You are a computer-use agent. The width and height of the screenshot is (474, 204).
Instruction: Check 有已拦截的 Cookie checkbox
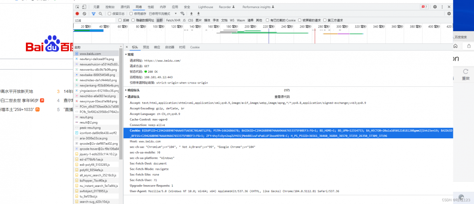(x=268, y=20)
